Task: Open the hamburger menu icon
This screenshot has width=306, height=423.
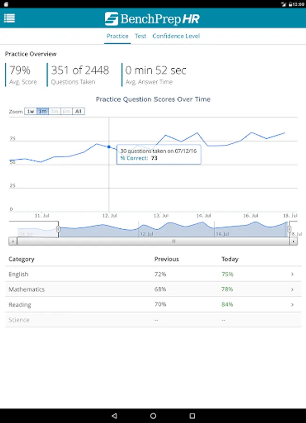Action: [9, 18]
